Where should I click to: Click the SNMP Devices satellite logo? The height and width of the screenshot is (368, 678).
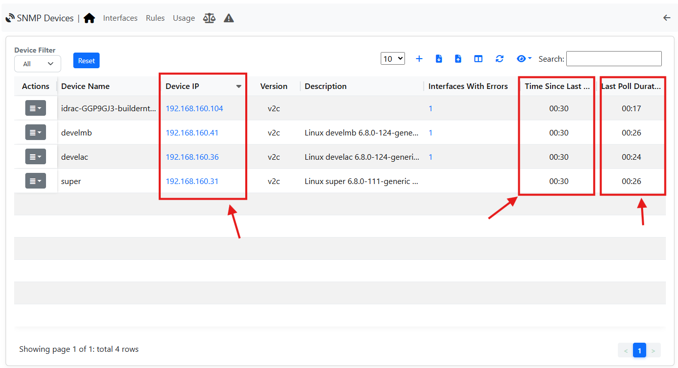coord(10,18)
